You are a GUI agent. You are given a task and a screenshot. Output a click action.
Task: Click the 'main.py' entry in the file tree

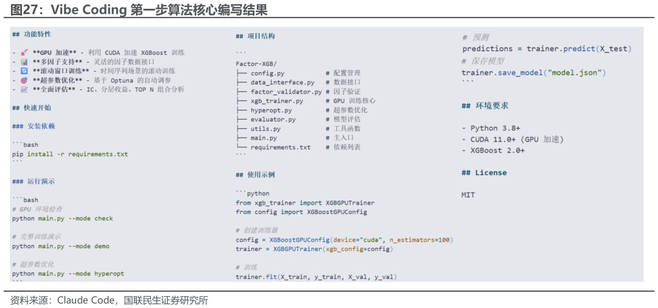pos(264,138)
